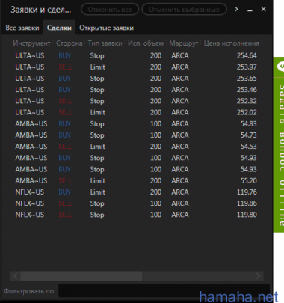Screen dimensions: 284x303
Task: Select the AMBA trade priced 54.53
Action: (136, 147)
